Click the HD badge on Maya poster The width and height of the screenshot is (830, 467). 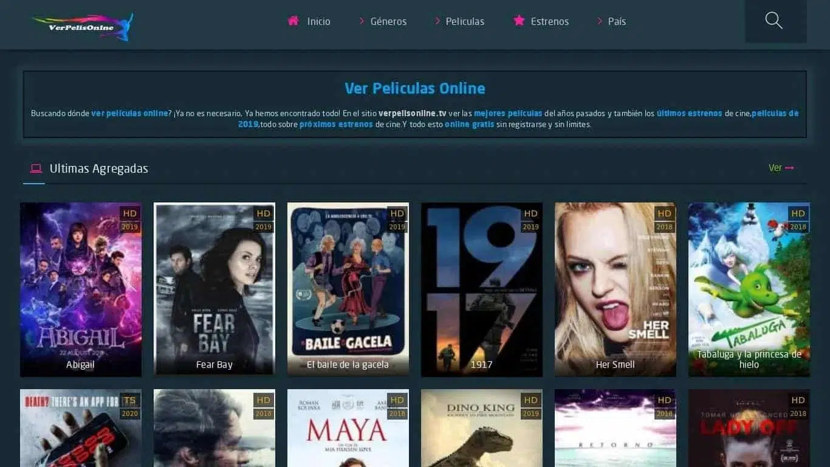[397, 400]
